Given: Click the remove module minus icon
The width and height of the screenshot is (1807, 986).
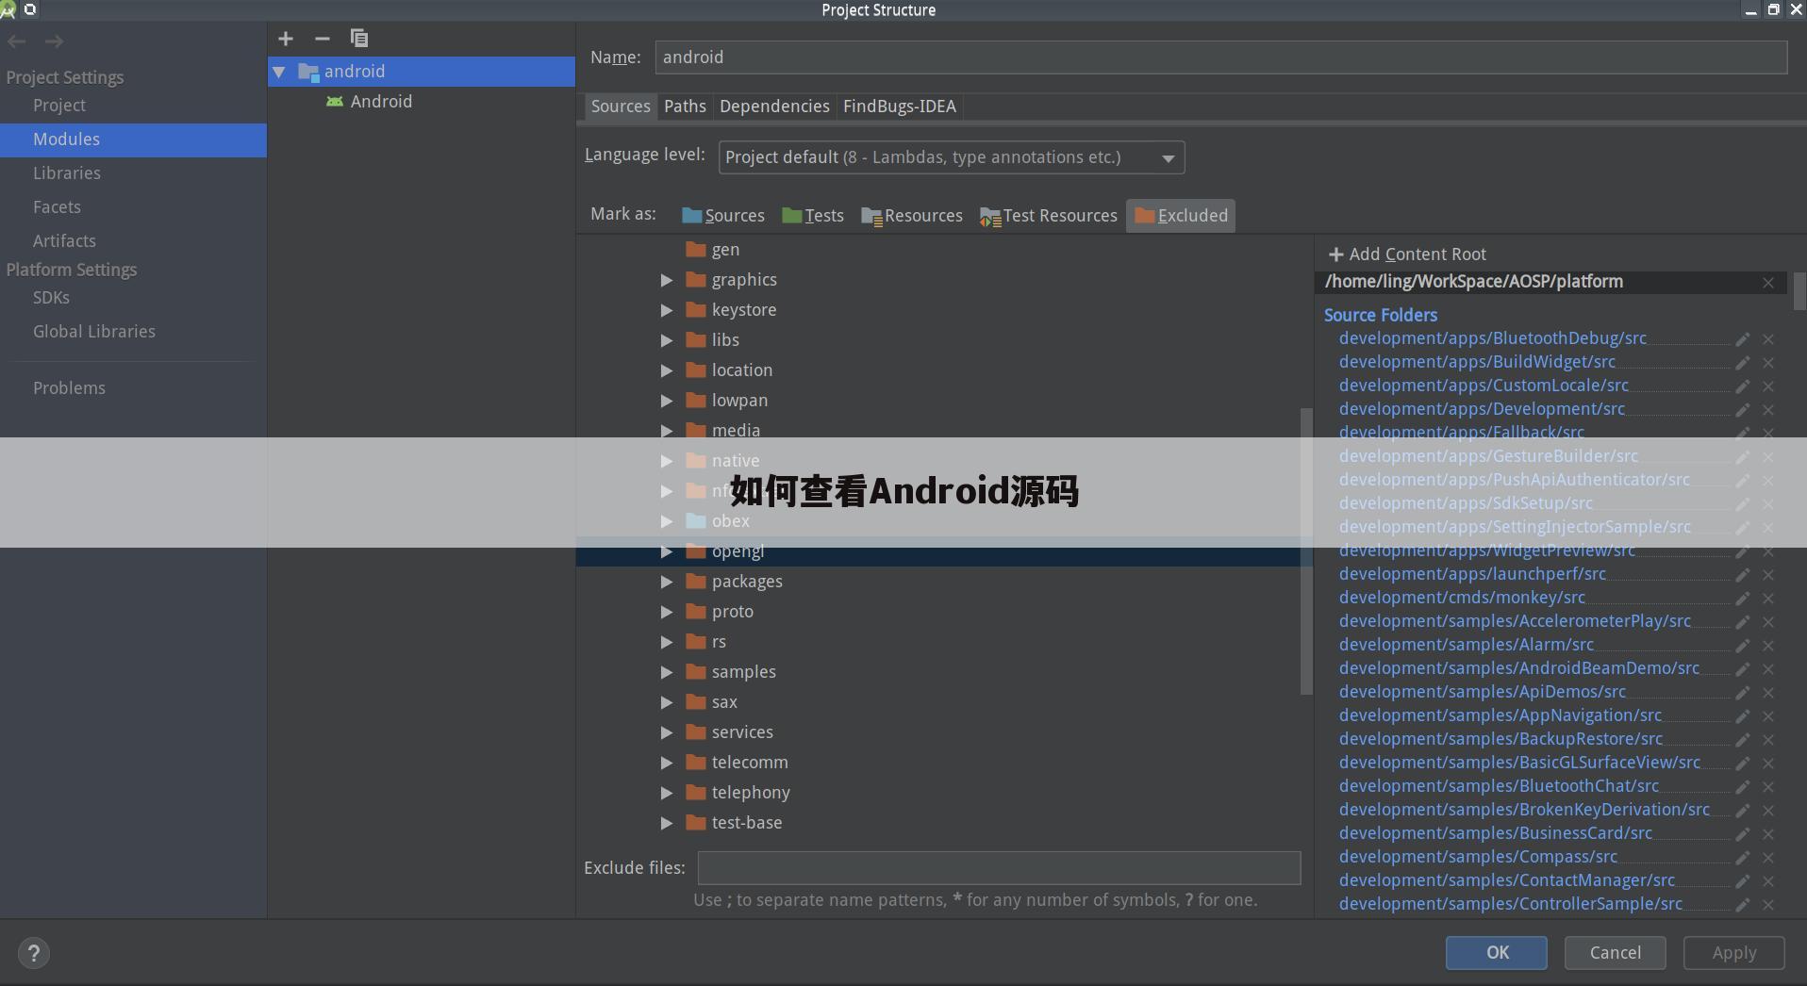Looking at the screenshot, I should click(x=323, y=39).
